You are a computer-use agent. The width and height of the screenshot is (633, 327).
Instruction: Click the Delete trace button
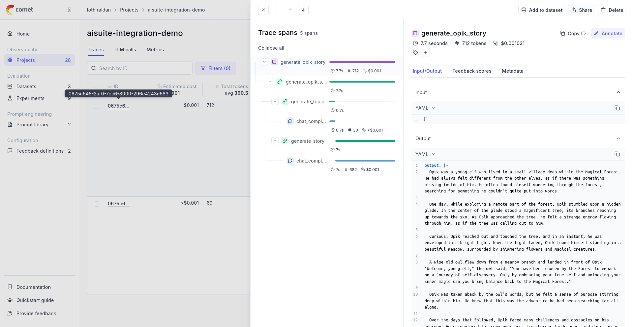612,10
